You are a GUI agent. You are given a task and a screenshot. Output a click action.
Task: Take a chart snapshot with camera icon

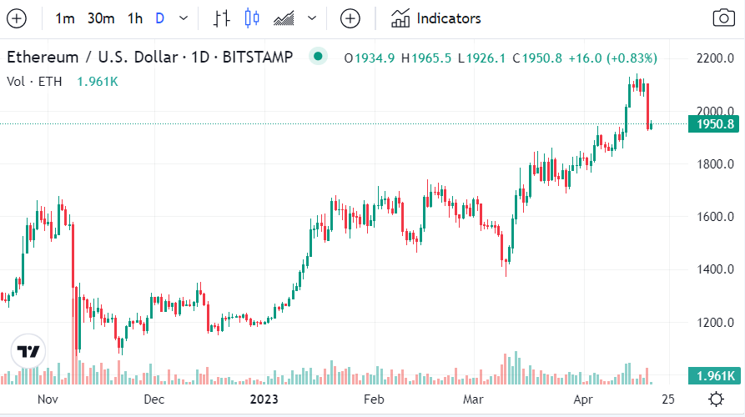coord(722,18)
